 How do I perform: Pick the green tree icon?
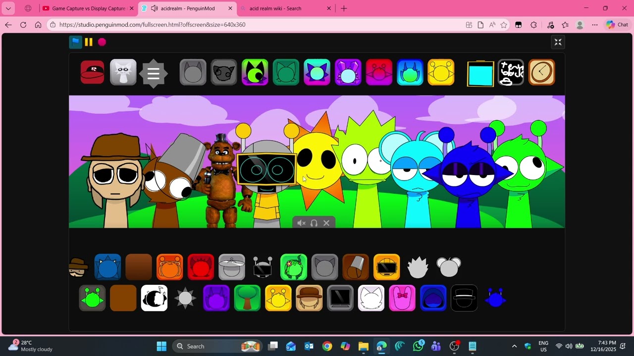click(x=247, y=298)
